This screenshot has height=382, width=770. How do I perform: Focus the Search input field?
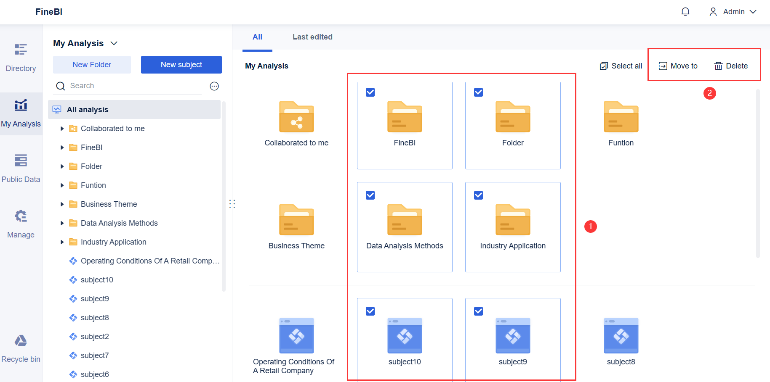tap(126, 86)
